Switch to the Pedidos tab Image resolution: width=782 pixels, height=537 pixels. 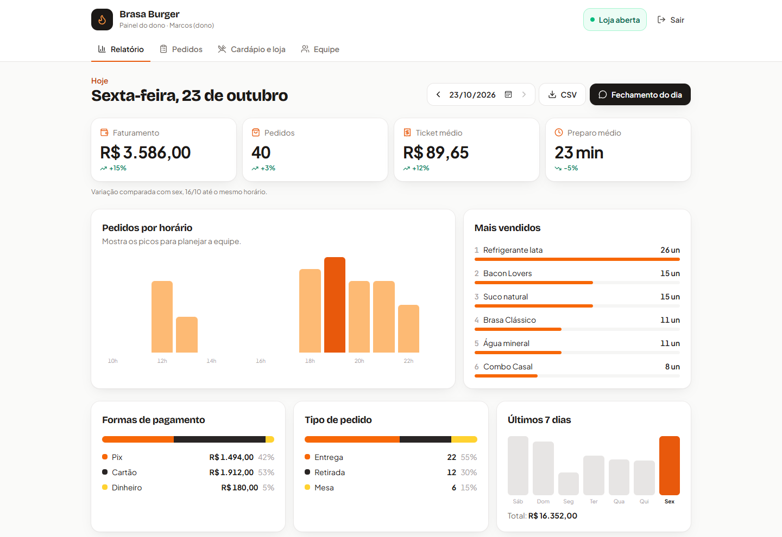tap(181, 49)
